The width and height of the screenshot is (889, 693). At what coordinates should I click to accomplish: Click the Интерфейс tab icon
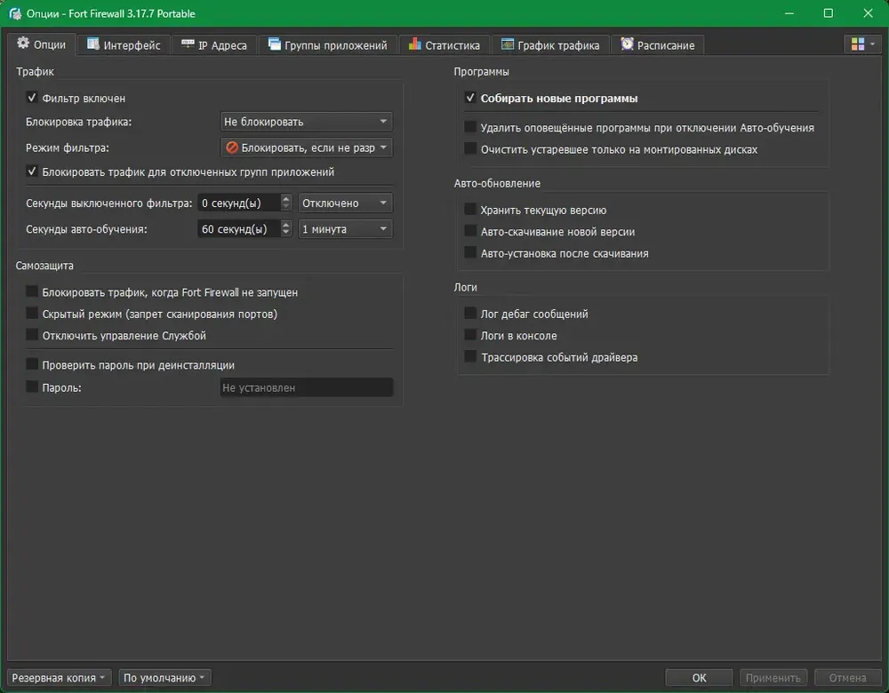coord(93,44)
